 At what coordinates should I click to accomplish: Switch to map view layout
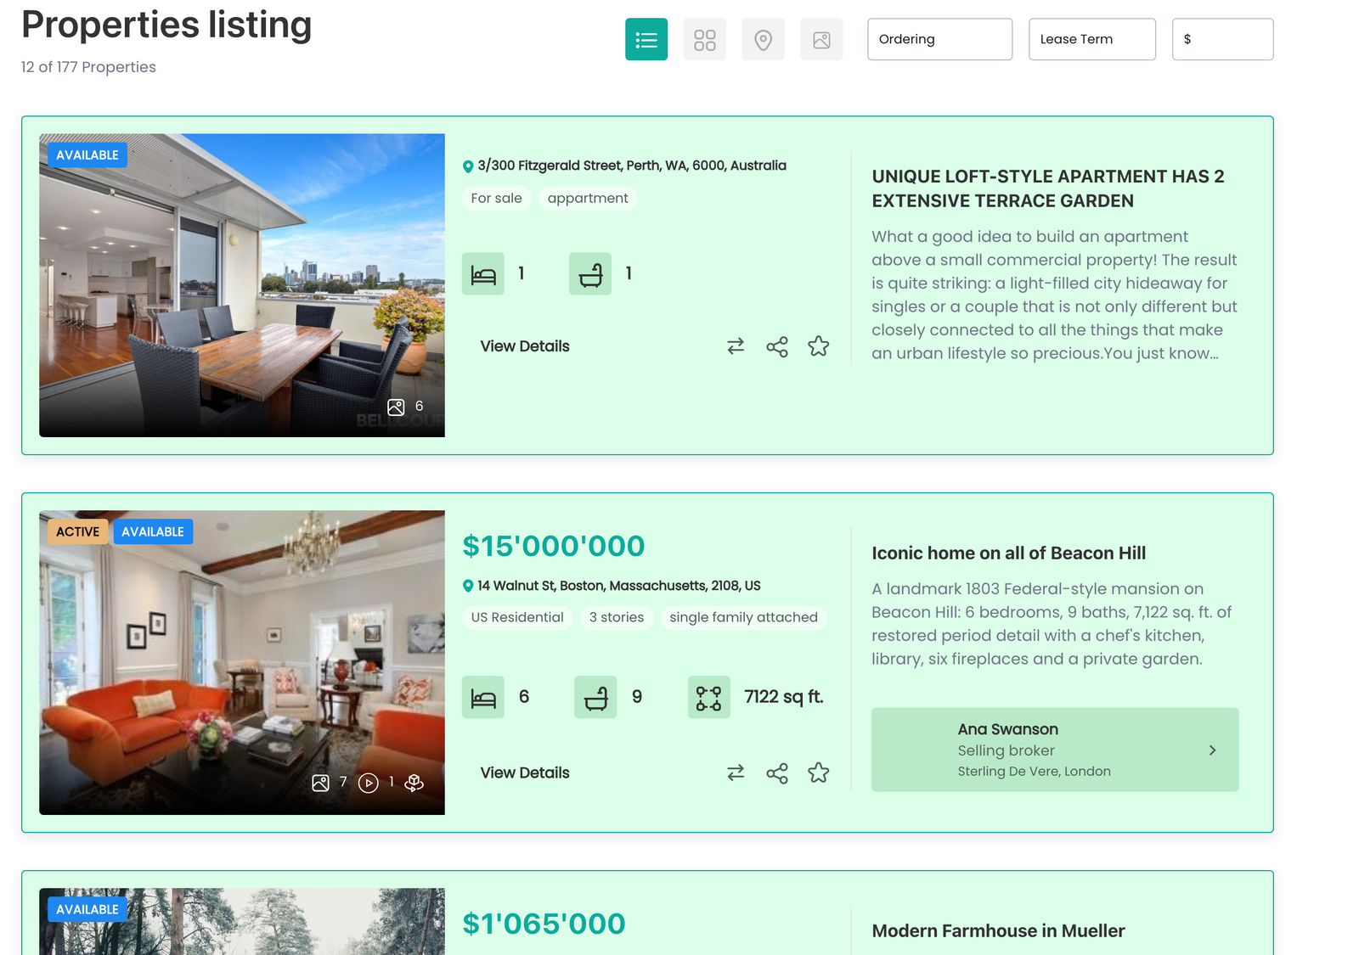[x=764, y=39]
